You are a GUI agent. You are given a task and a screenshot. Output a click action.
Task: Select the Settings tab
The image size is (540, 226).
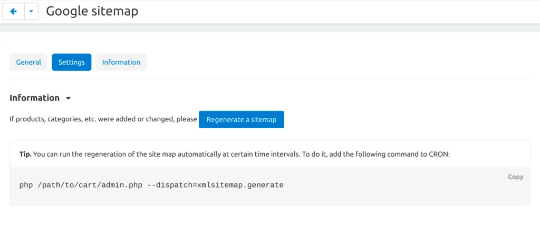click(72, 62)
